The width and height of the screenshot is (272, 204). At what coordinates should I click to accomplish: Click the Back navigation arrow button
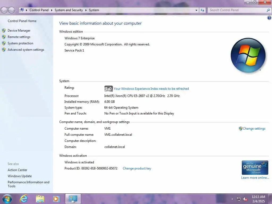point(4,10)
